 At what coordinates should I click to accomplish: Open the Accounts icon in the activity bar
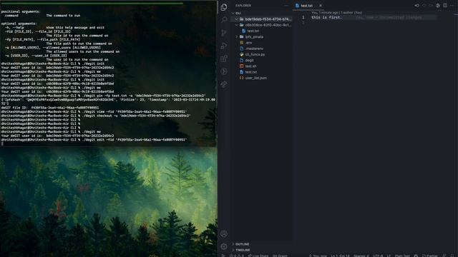(x=224, y=233)
